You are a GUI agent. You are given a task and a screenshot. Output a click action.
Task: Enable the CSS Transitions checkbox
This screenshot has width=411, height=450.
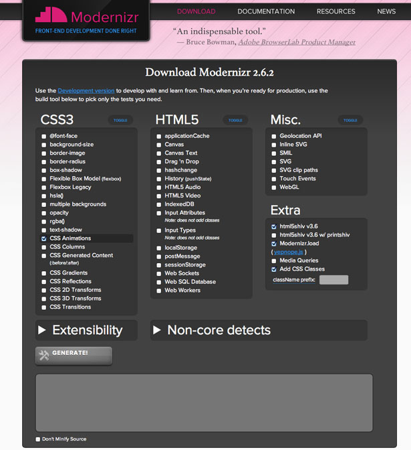[44, 307]
